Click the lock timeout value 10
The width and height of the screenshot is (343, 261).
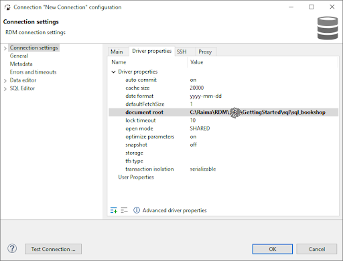coord(193,120)
